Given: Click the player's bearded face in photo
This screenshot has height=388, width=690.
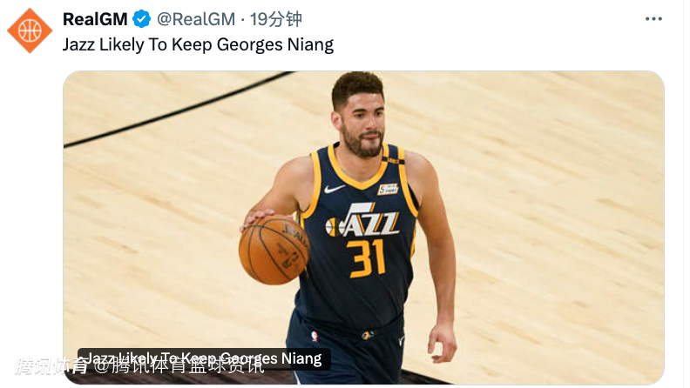Looking at the screenshot, I should pyautogui.click(x=362, y=124).
